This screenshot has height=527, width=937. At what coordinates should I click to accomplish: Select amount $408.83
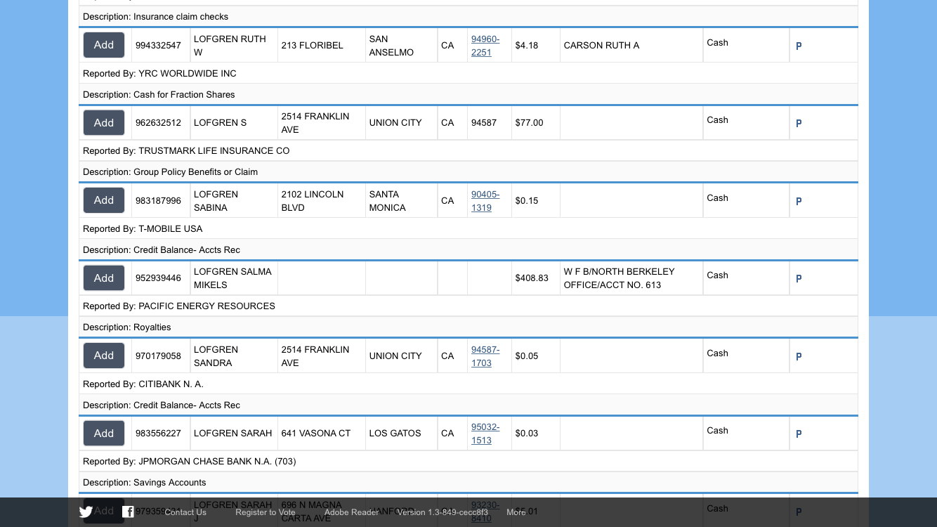coord(532,278)
